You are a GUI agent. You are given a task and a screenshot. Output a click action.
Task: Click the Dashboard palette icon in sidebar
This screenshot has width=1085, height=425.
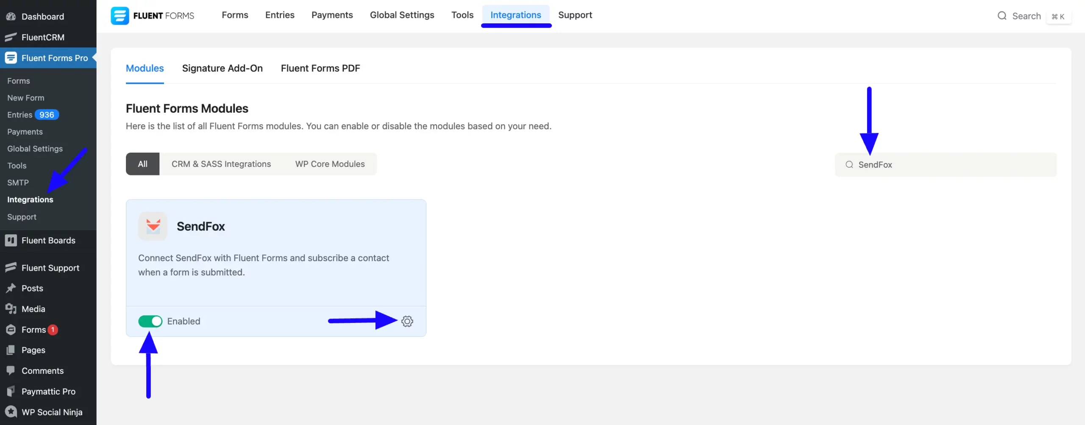(x=11, y=17)
